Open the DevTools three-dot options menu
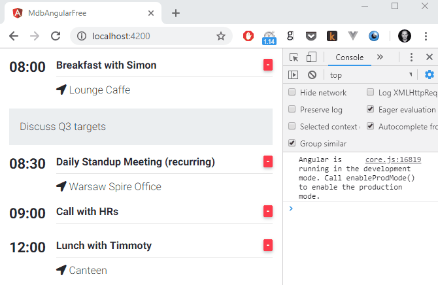This screenshot has width=438, height=285. [x=411, y=58]
